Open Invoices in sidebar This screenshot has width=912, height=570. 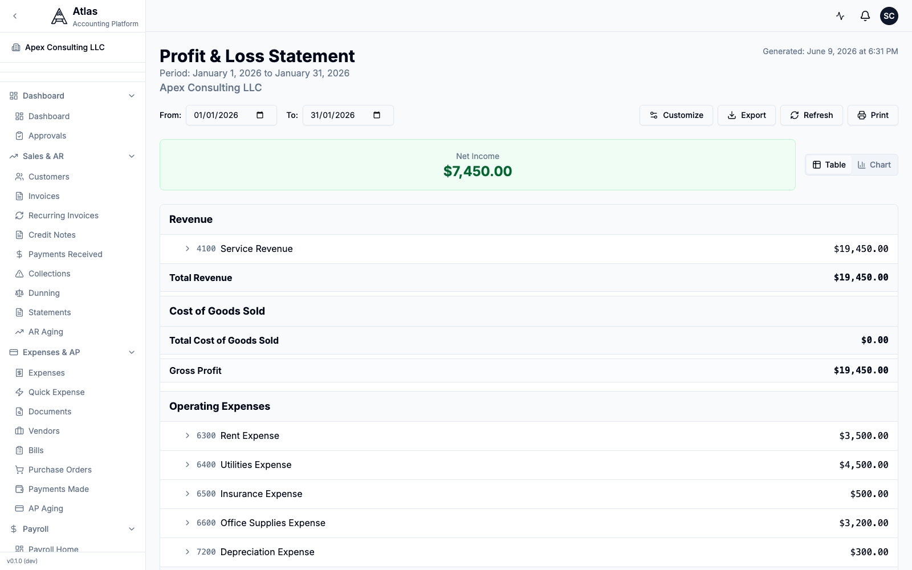(x=44, y=196)
